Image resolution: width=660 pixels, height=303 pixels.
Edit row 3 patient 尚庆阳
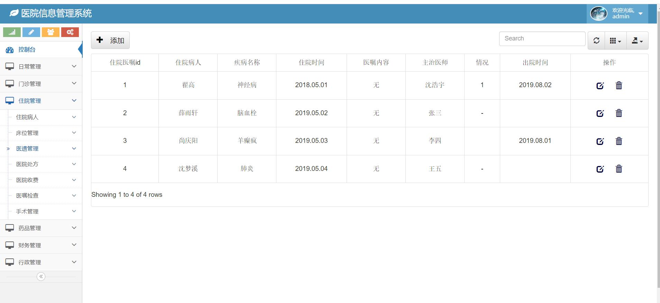tap(600, 141)
